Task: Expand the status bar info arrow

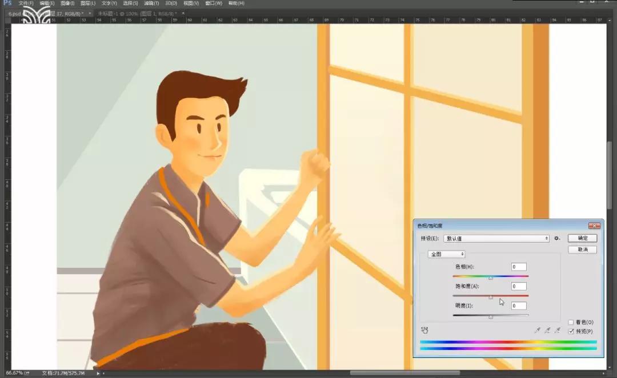Action: pos(98,373)
